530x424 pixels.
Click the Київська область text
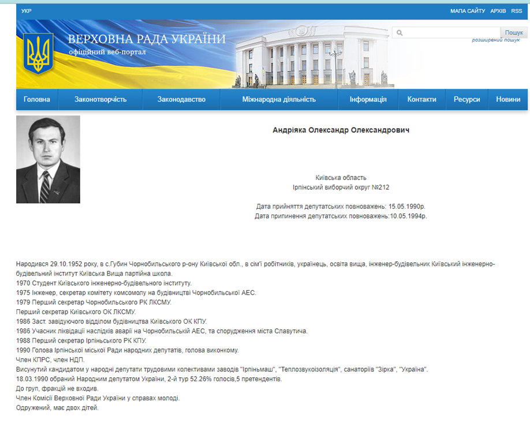(341, 178)
